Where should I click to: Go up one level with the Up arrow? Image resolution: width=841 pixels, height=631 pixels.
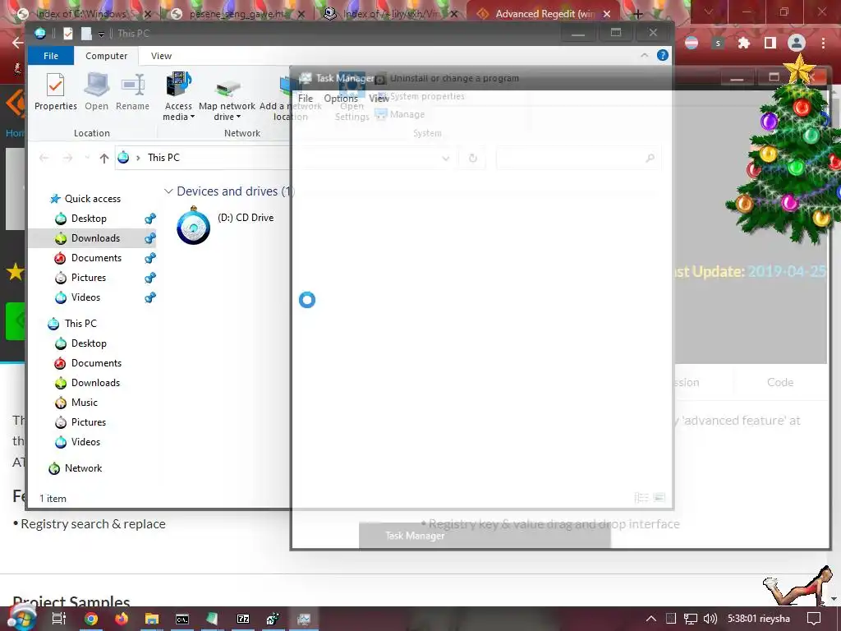[x=104, y=158]
